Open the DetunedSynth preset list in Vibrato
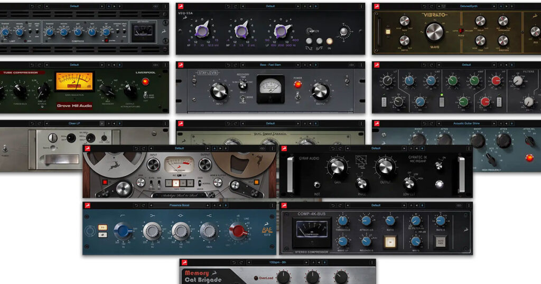This screenshot has width=541, height=284. click(x=469, y=6)
